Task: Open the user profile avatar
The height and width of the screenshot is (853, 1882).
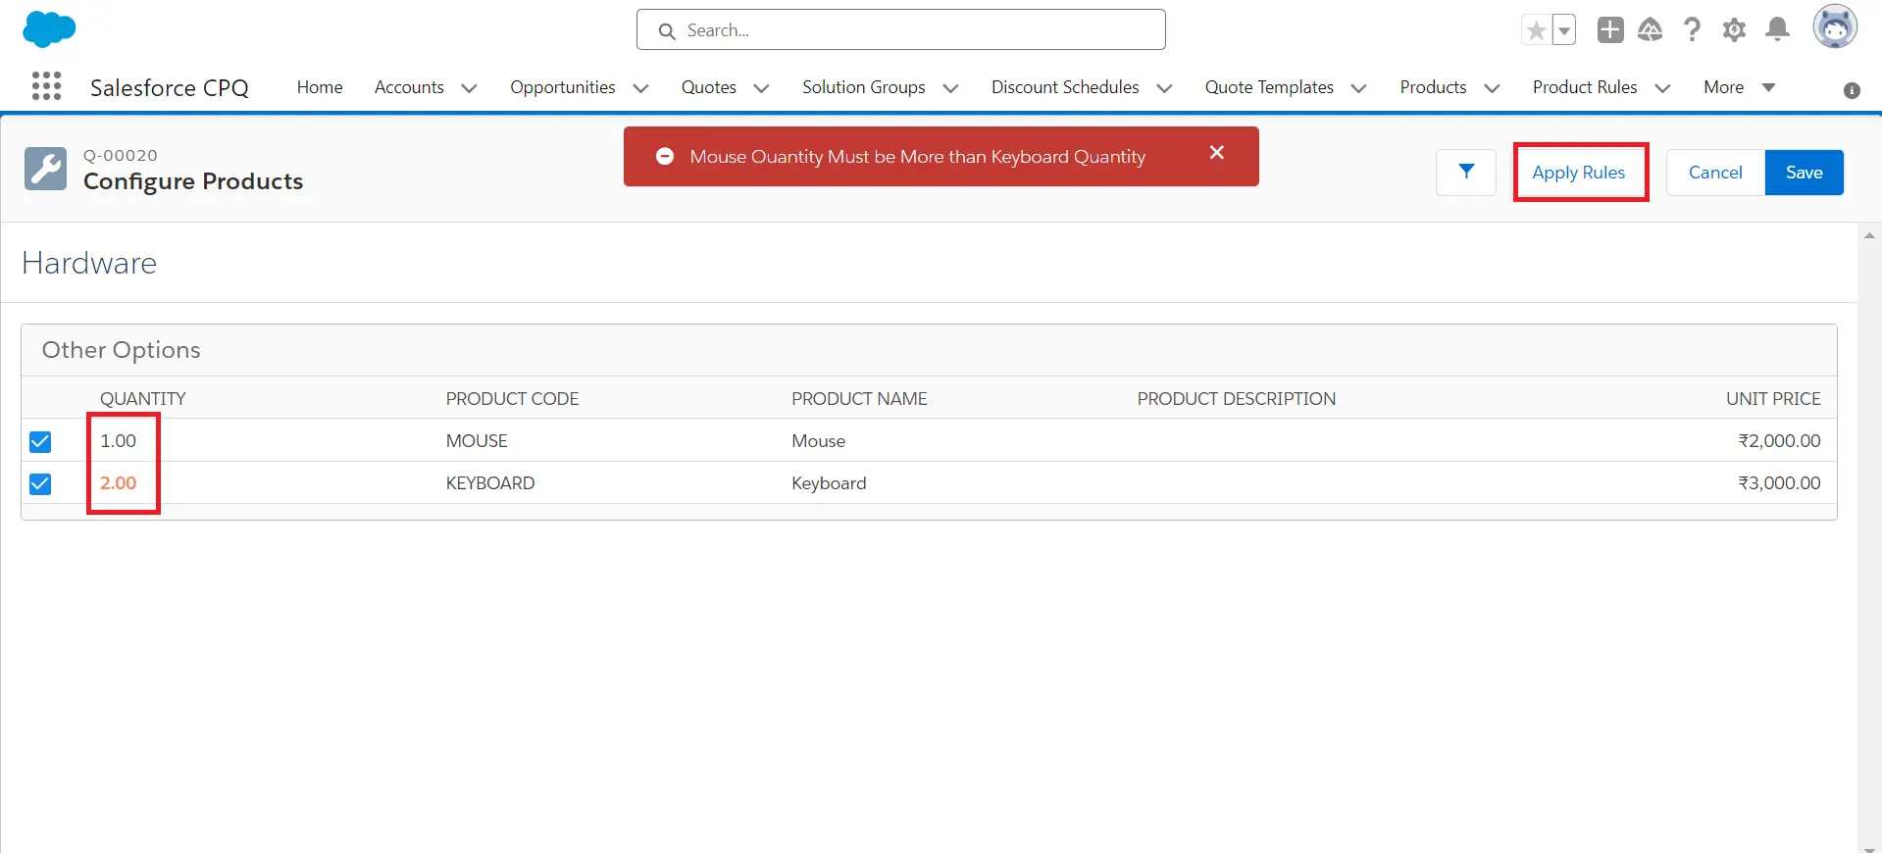Action: point(1834,27)
